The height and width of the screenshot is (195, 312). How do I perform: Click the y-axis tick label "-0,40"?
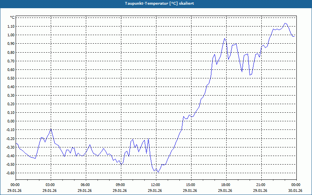(x=11, y=156)
